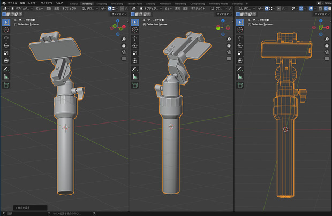Viewport: 332px width, 216px height.
Task: Pick the Scale tool in right viewport
Action: tap(240, 53)
